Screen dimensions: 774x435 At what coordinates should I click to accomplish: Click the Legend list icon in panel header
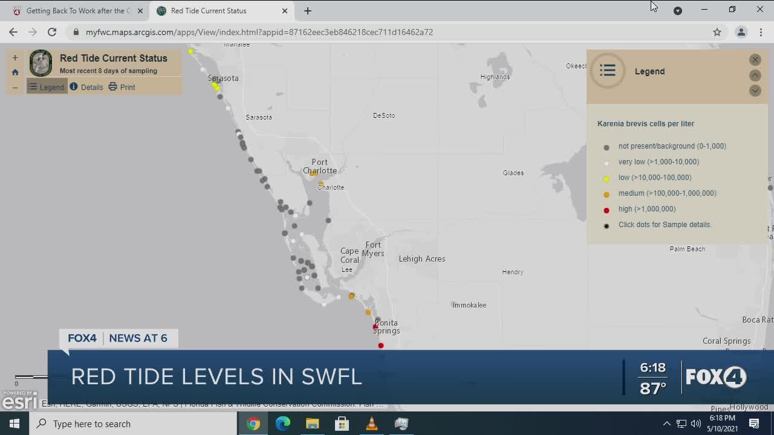pos(608,71)
